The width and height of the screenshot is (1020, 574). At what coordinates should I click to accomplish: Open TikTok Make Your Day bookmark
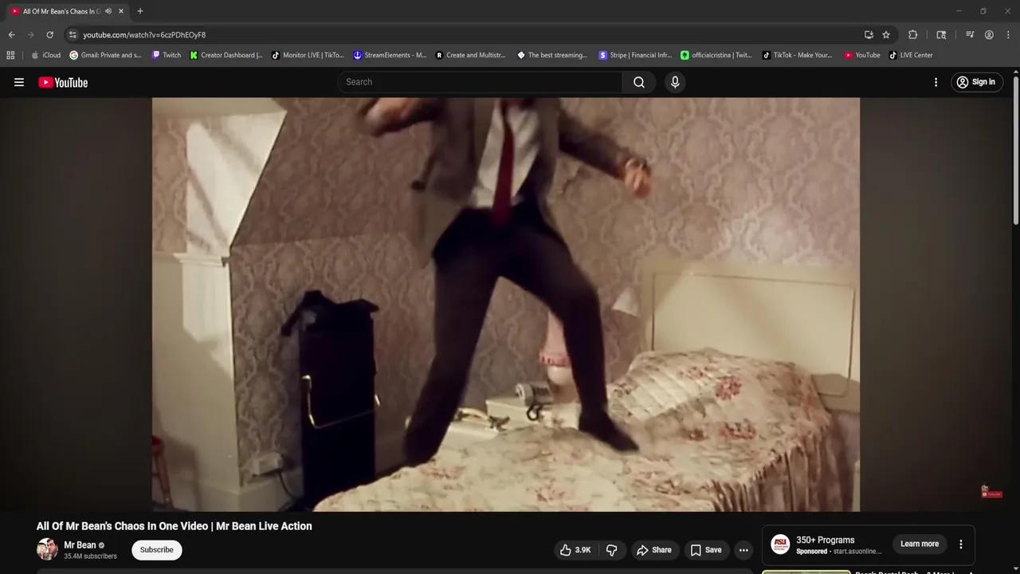[798, 55]
